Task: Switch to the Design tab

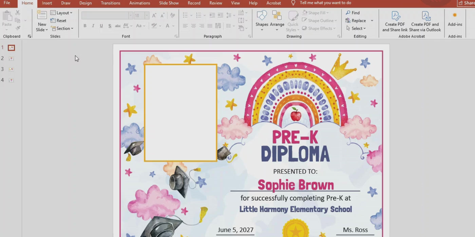Action: (x=85, y=3)
